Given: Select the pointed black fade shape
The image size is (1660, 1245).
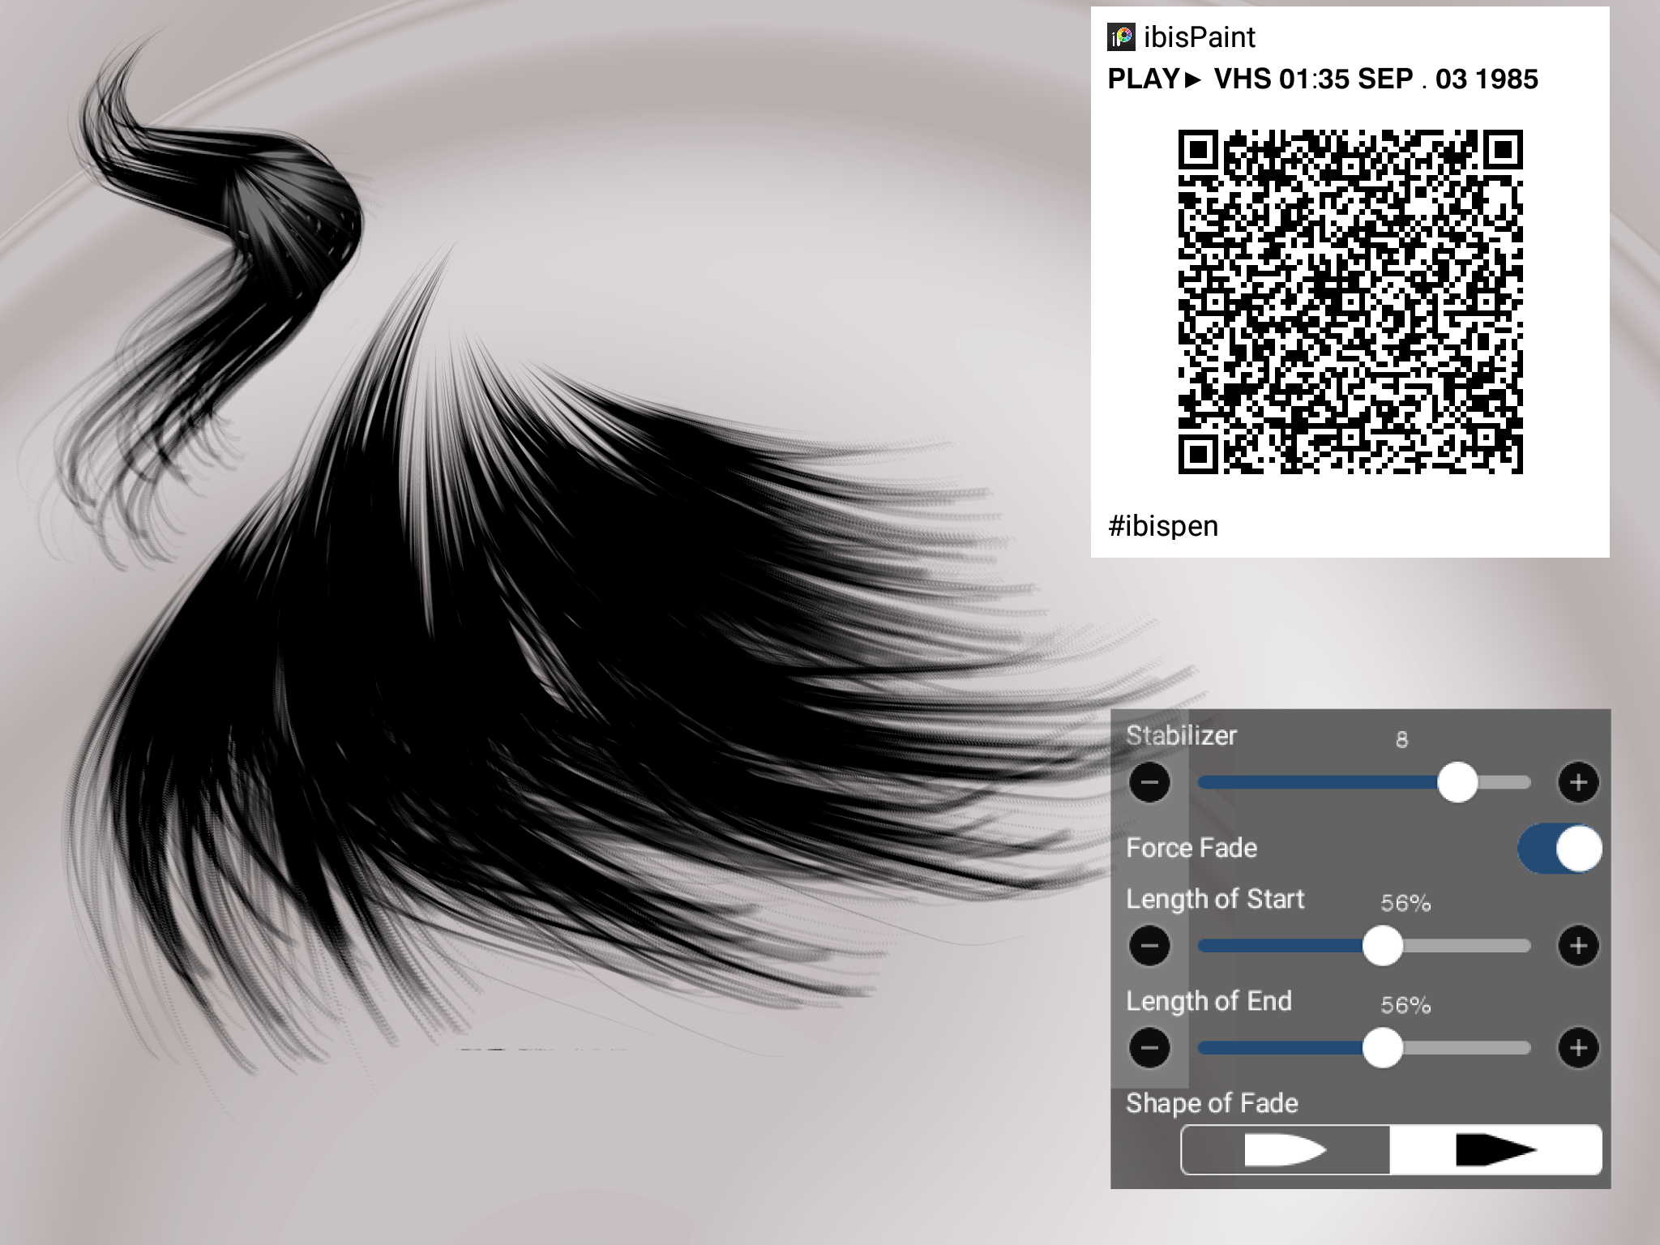Looking at the screenshot, I should (1495, 1149).
